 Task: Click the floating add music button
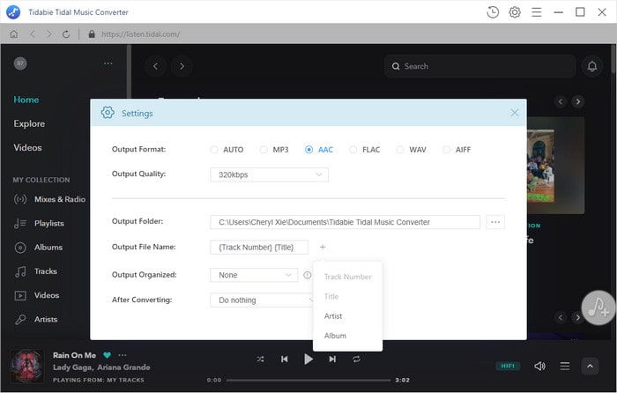[x=598, y=308]
